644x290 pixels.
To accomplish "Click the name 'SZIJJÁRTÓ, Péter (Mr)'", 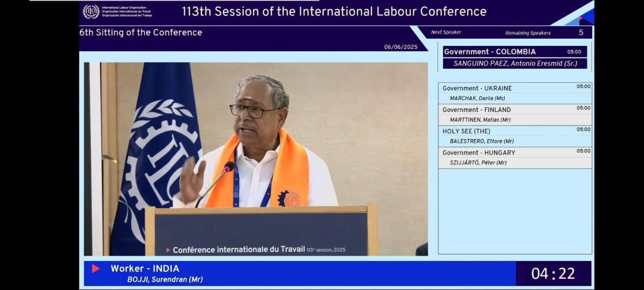I will coord(478,162).
